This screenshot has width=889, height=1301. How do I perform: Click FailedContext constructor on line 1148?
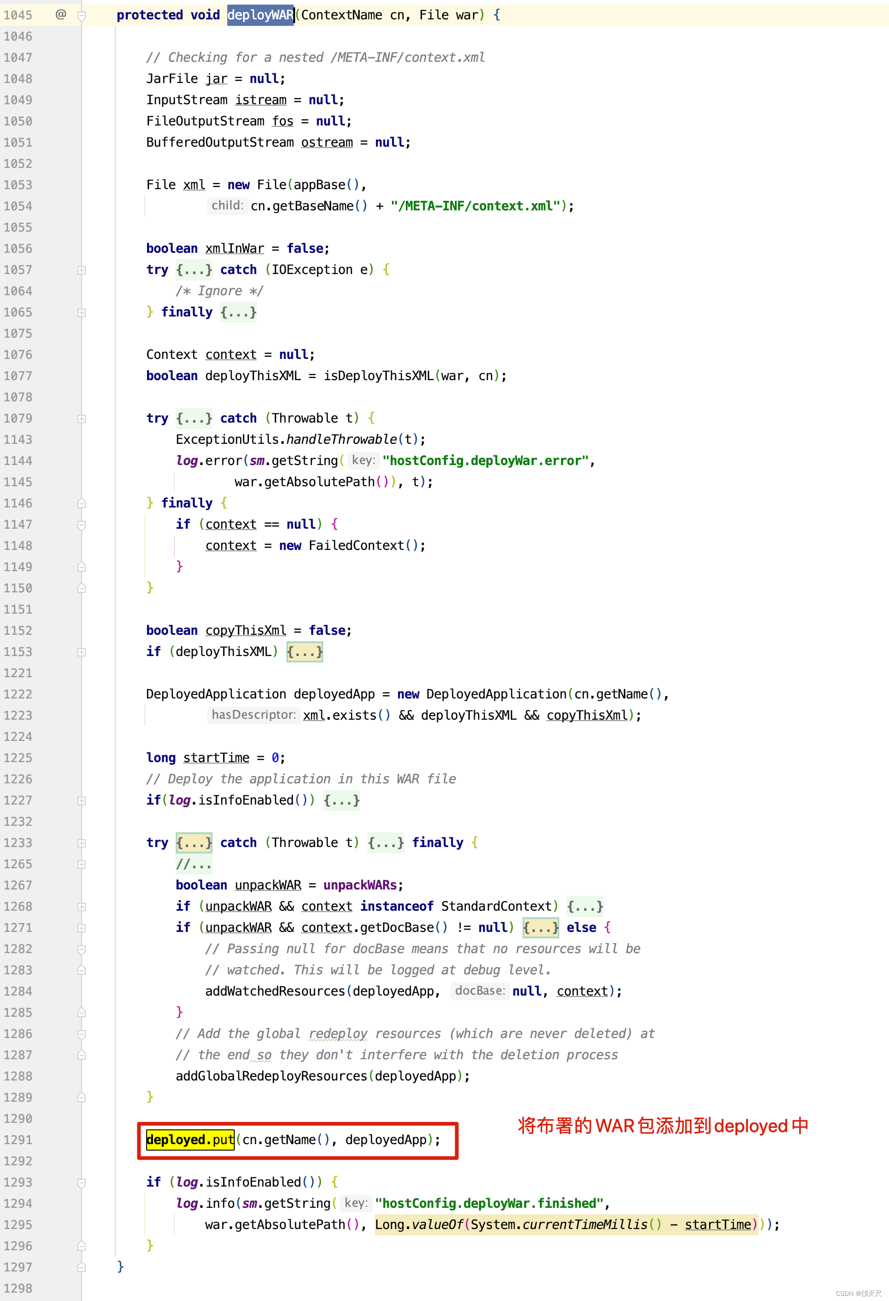point(356,546)
